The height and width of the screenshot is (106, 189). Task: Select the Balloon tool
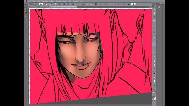click(x=154, y=89)
